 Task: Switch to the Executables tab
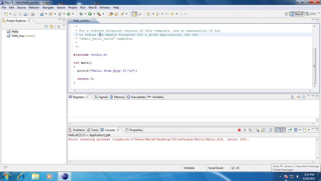(x=136, y=97)
